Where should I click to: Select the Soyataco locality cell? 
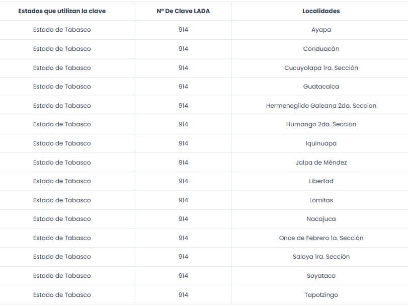click(321, 276)
